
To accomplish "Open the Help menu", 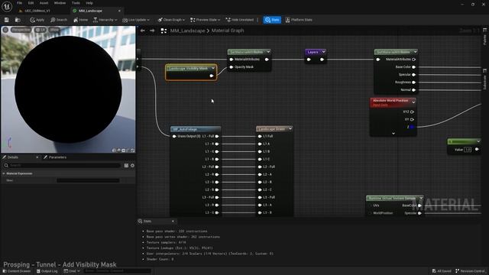I will click(x=89, y=3).
